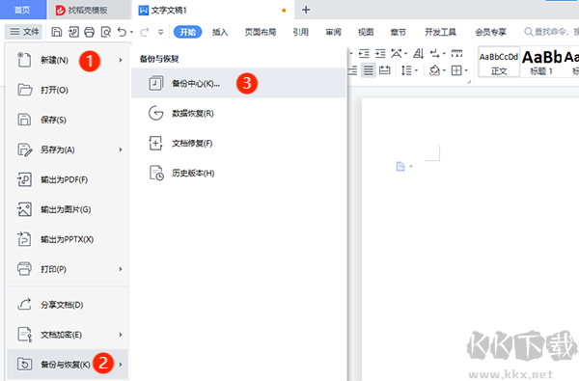
Task: Open the paragraph dialog launcher corner icon
Action: click(x=469, y=82)
